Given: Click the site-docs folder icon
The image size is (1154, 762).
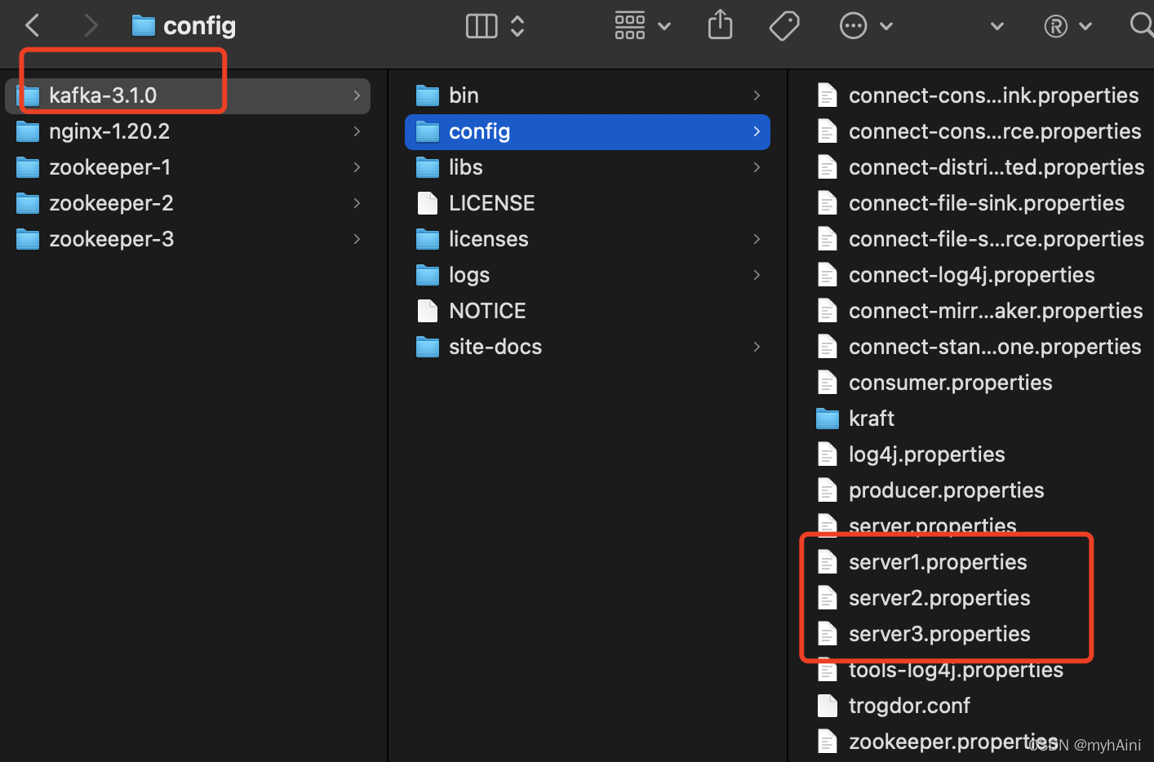Looking at the screenshot, I should pos(428,348).
